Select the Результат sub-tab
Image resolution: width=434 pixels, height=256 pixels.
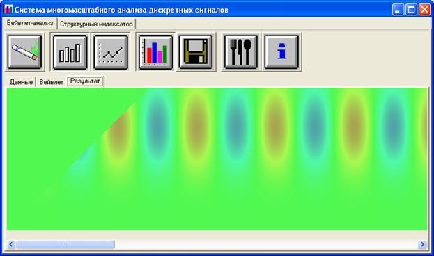tap(85, 81)
